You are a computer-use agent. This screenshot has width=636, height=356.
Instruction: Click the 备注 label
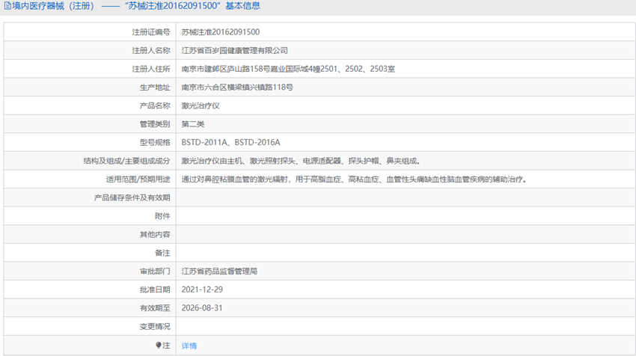[x=162, y=253]
